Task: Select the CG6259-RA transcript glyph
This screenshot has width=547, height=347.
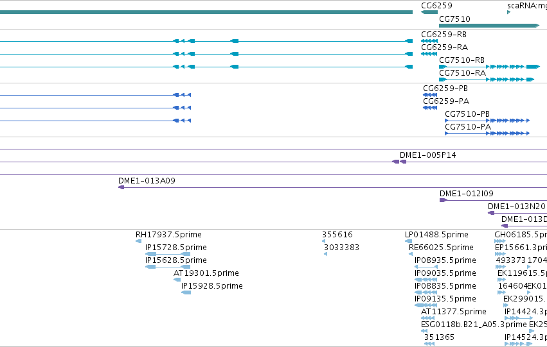Action: click(429, 54)
